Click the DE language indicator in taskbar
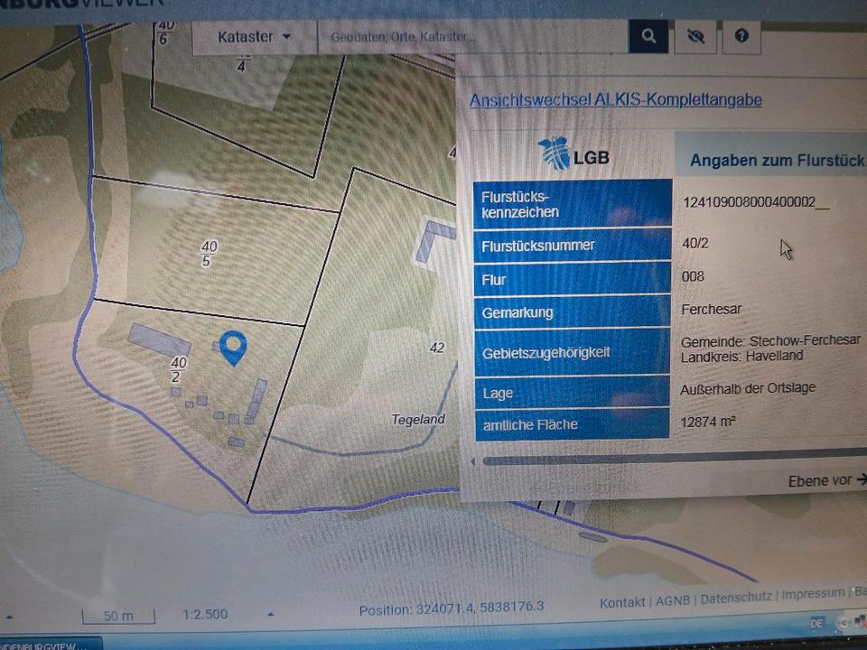This screenshot has width=867, height=650. pyautogui.click(x=817, y=623)
